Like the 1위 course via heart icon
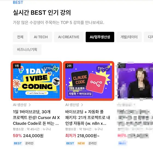 (55, 68)
